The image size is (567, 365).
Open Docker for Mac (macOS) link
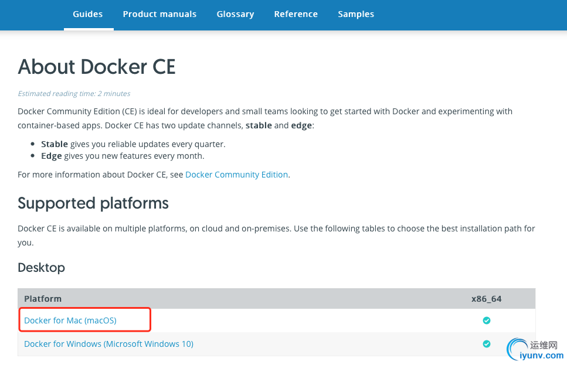click(70, 320)
